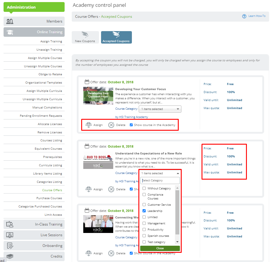Click the Members people icon

pos(10,21)
